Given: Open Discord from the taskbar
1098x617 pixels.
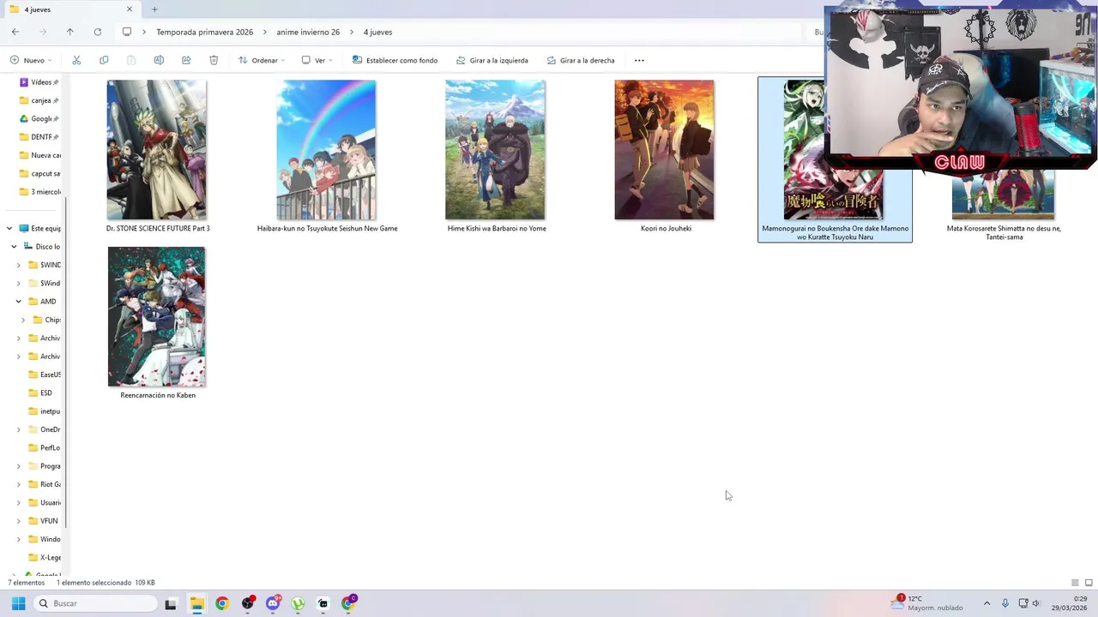Looking at the screenshot, I should [x=273, y=603].
